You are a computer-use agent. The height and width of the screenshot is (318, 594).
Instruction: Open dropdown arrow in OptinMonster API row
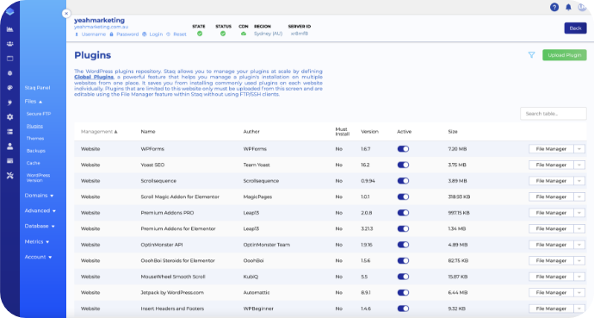(x=579, y=245)
